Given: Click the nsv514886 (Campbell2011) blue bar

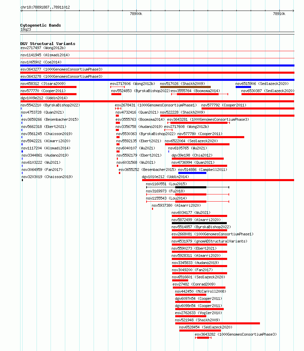Looking at the screenshot, I should (192, 173).
